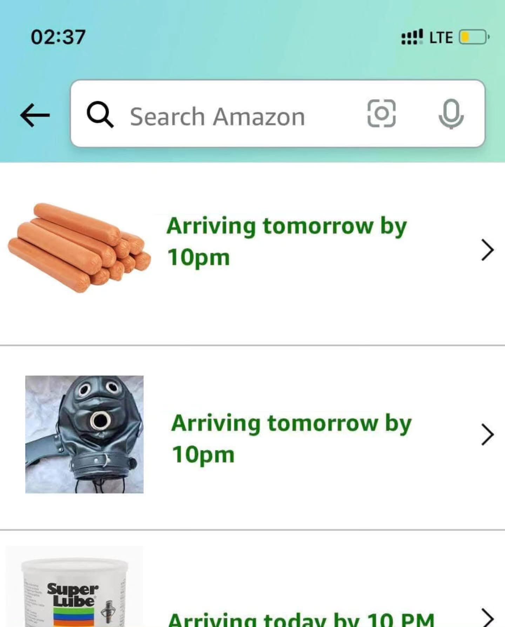
Task: Tap the LTE network indicator
Action: (x=441, y=38)
